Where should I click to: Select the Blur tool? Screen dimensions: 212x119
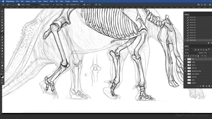[2, 48]
